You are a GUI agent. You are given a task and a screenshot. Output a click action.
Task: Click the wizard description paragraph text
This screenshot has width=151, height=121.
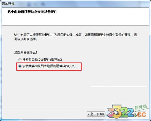[75, 37]
